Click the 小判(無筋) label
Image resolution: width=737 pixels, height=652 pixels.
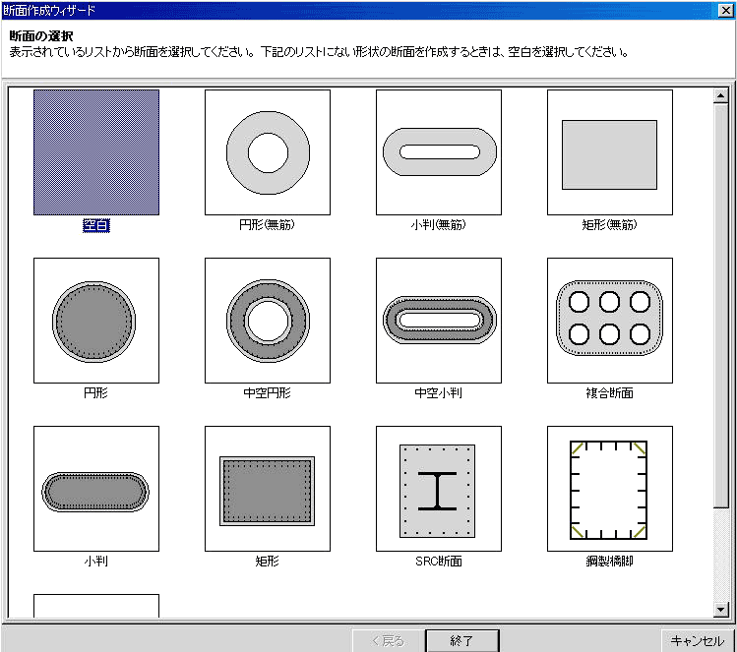pyautogui.click(x=438, y=225)
